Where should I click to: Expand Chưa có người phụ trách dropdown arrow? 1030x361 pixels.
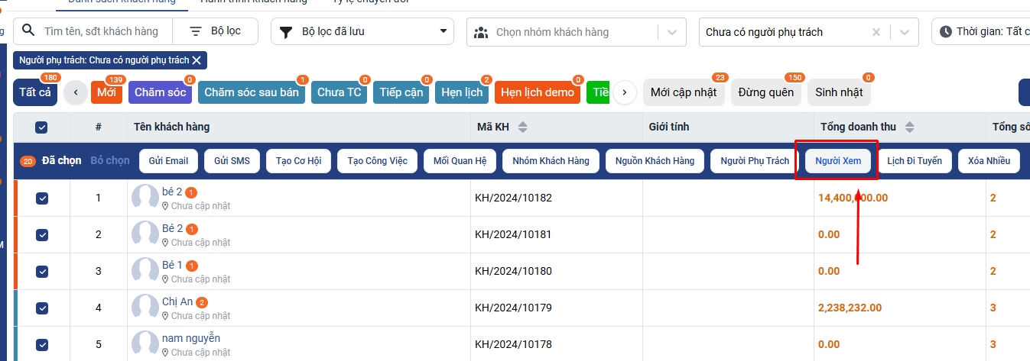point(905,32)
